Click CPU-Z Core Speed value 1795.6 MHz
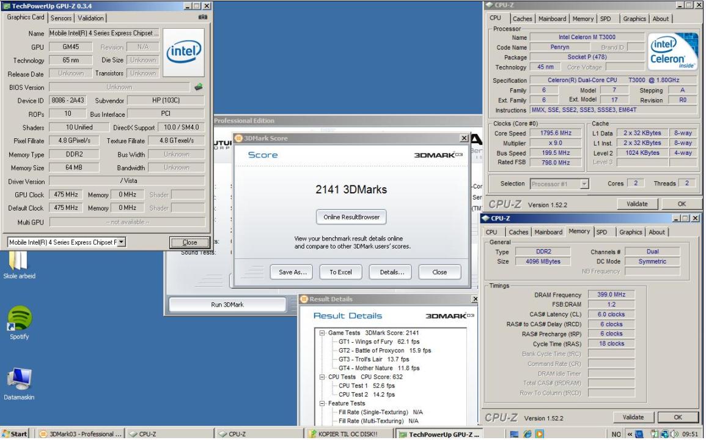The image size is (706, 440). click(556, 133)
